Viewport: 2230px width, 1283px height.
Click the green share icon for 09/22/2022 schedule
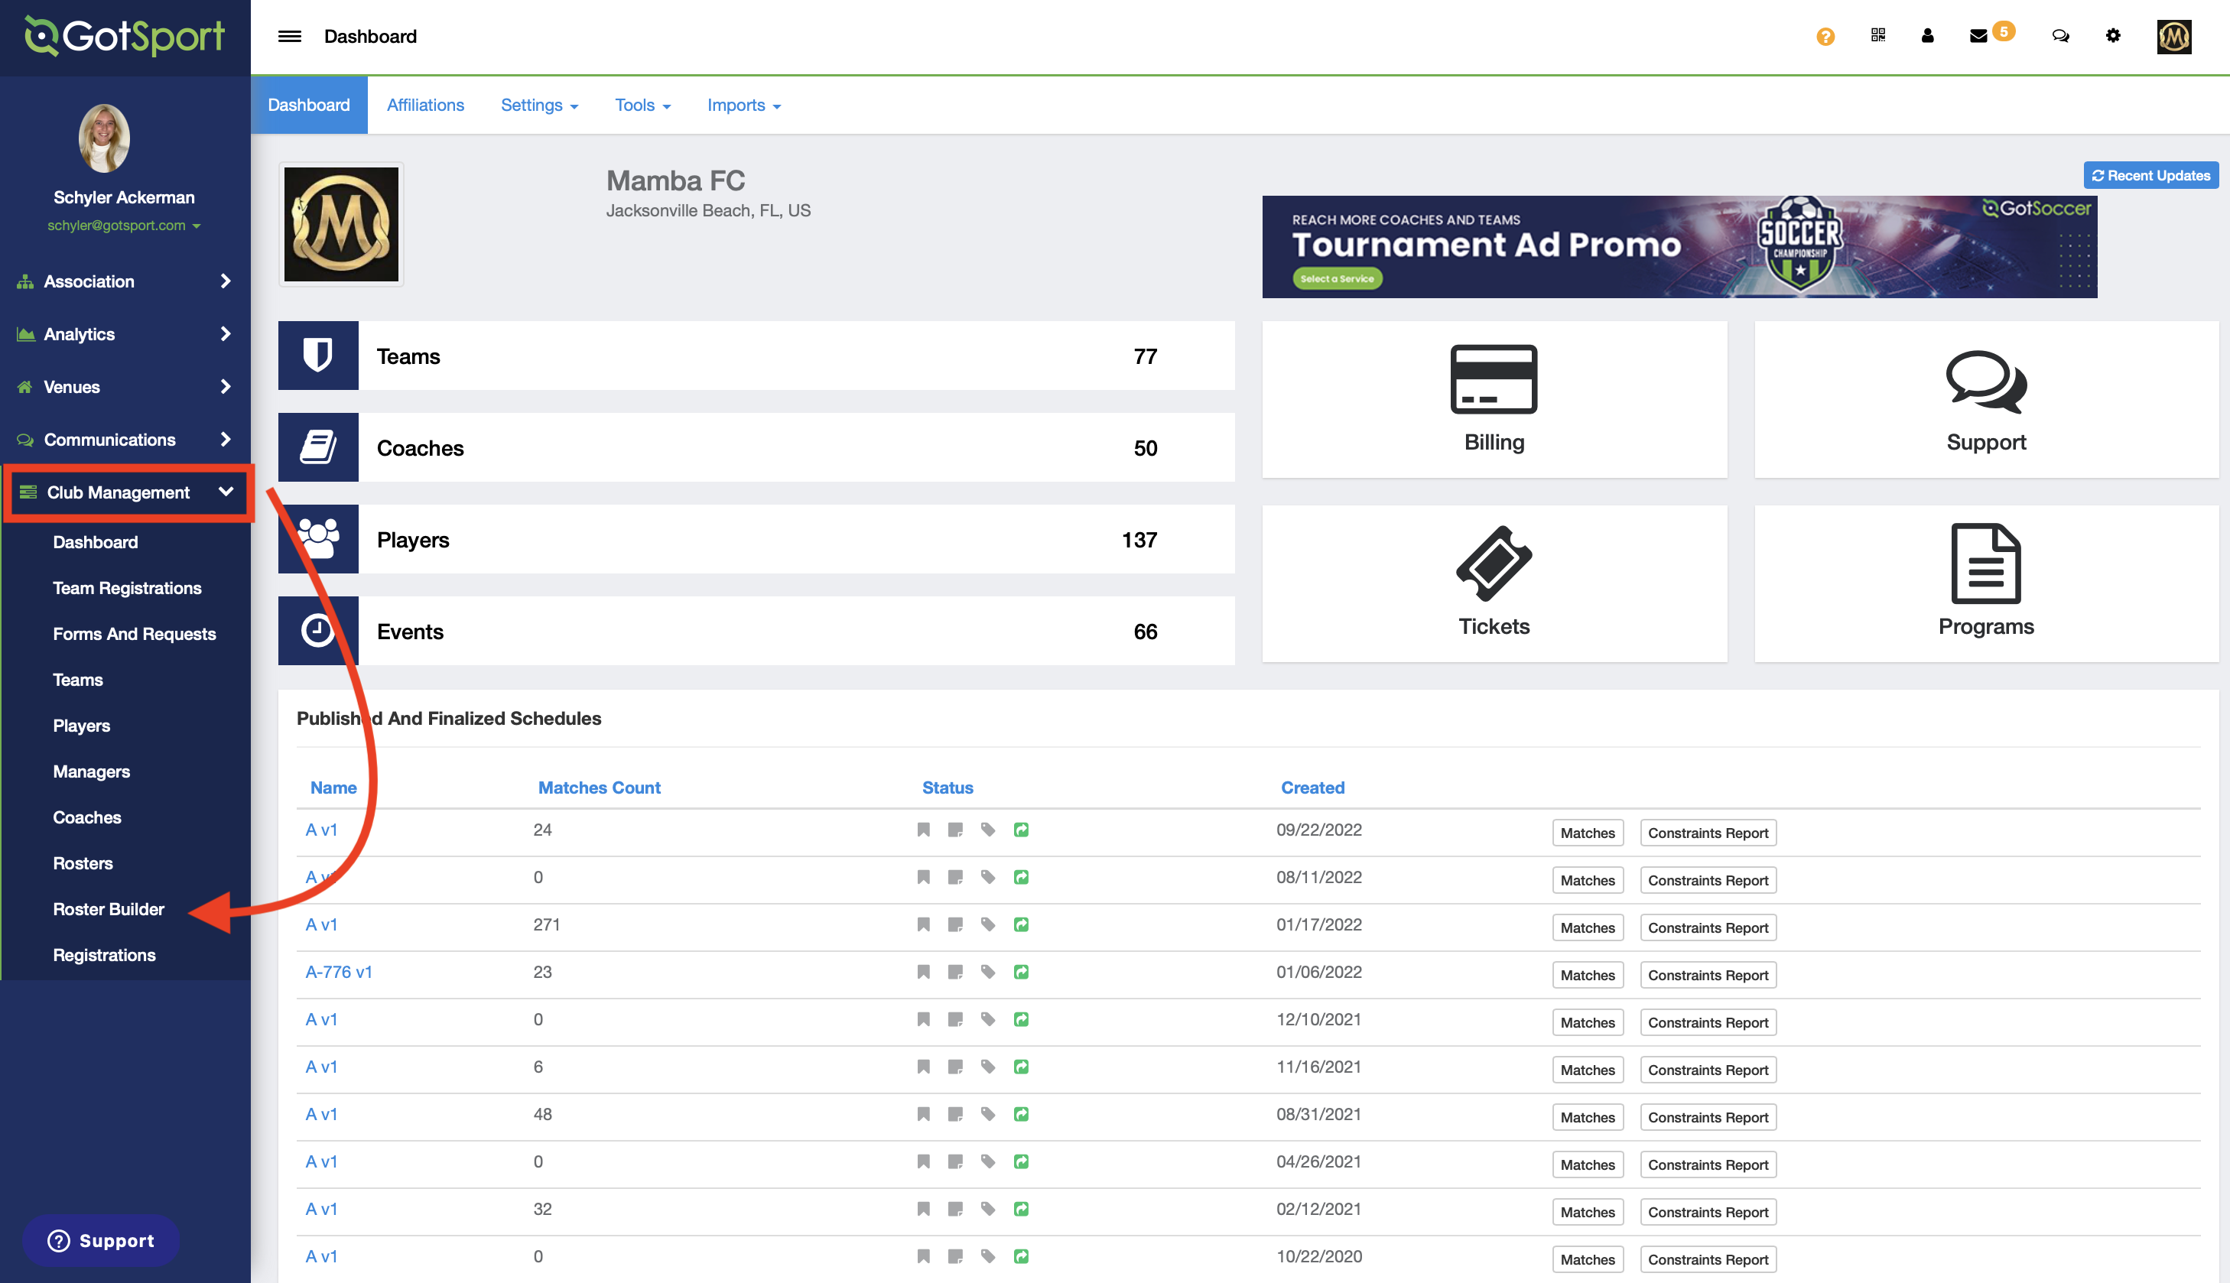(1020, 829)
